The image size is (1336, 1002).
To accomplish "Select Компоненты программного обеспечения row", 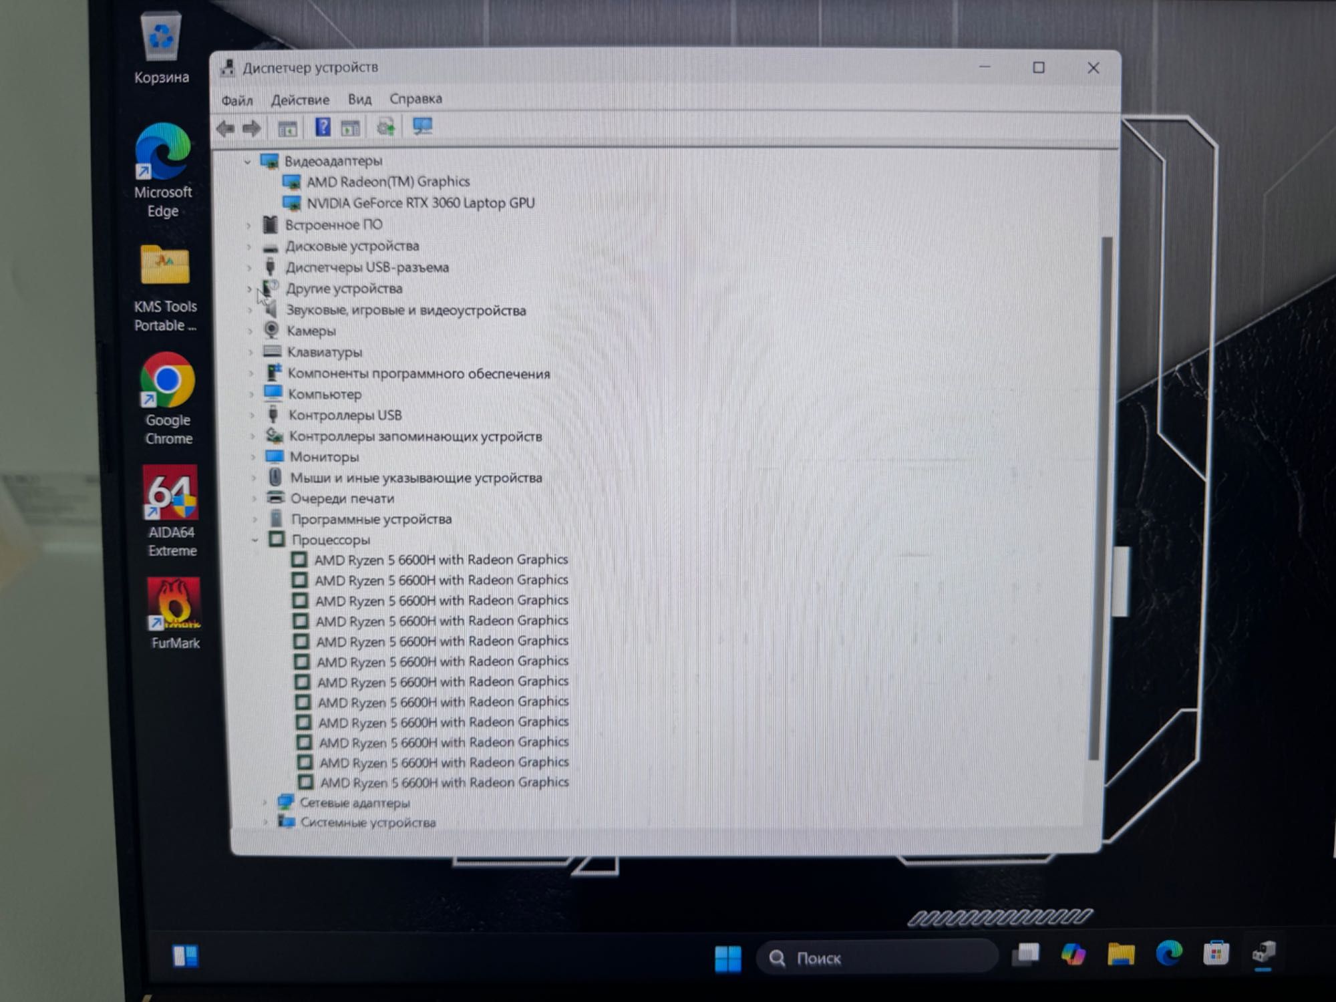I will [418, 374].
